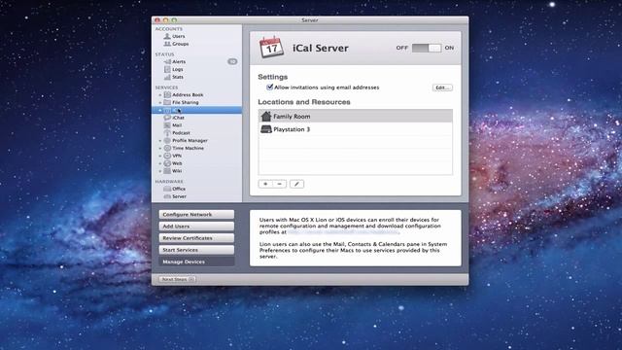Remove the selected location with minus button
This screenshot has height=350, width=622.
coord(279,184)
